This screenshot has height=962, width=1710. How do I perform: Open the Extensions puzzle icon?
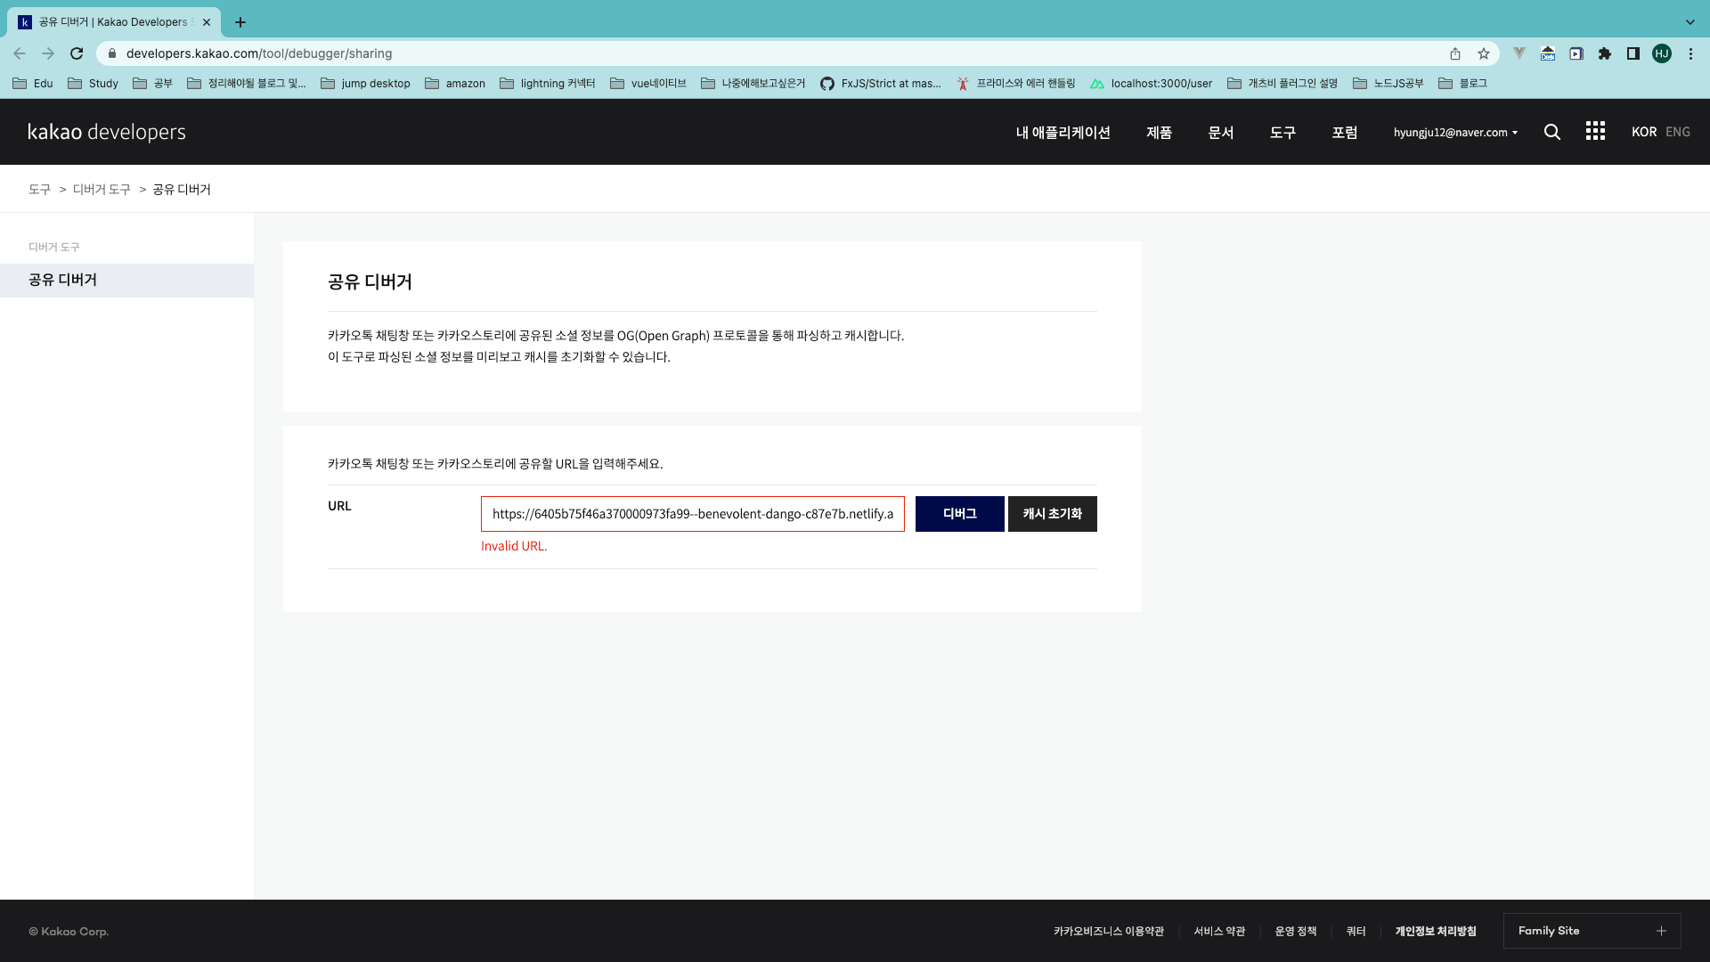pos(1605,53)
